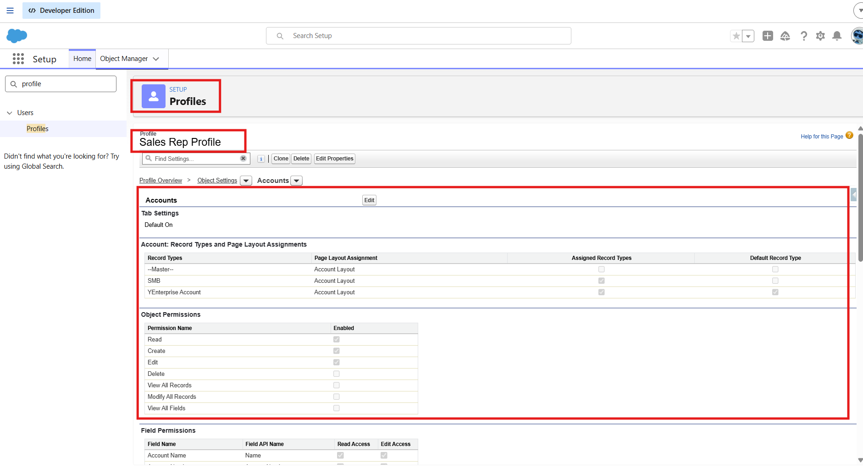Viewport: 863px width, 468px height.
Task: Open the Trailhead guidance icon
Action: point(785,36)
